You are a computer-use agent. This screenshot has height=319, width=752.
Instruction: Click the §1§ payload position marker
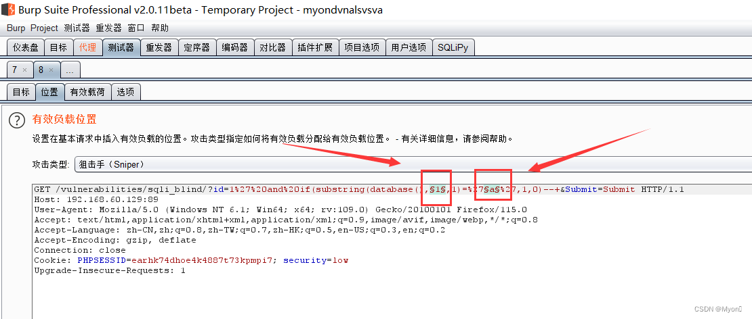tap(438, 190)
